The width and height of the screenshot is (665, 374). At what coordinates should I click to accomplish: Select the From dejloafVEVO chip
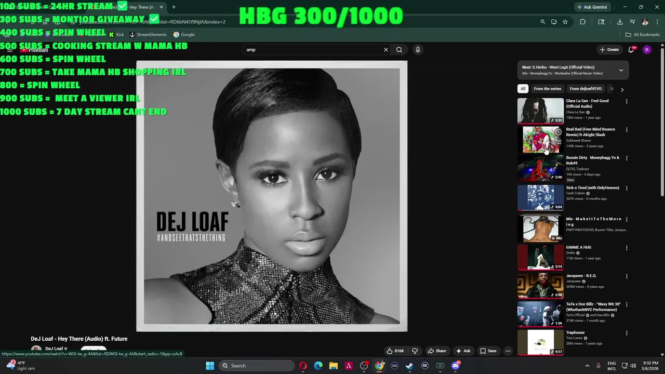[x=586, y=89]
